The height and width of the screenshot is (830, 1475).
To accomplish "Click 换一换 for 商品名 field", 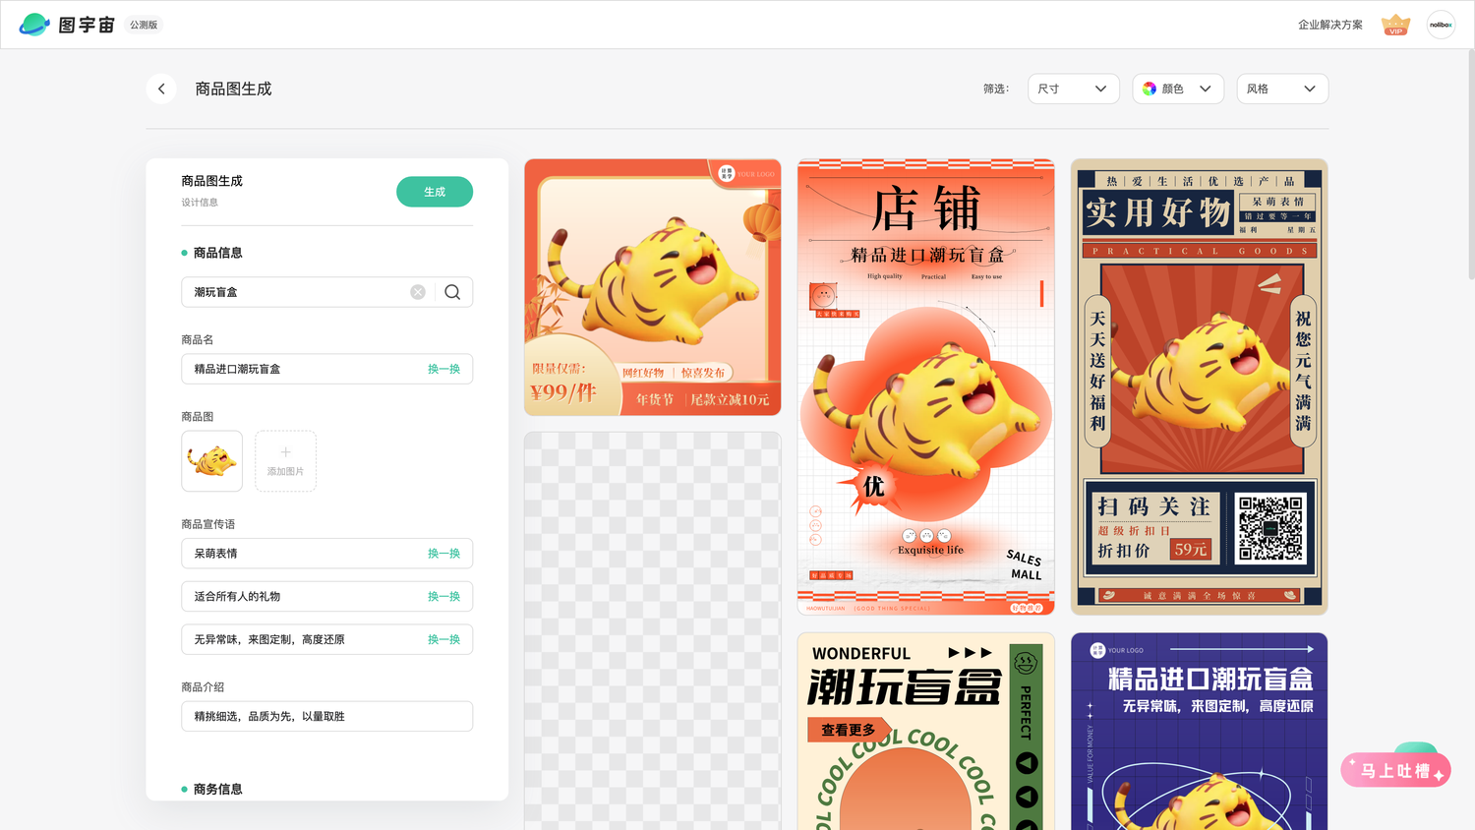I will [443, 369].
